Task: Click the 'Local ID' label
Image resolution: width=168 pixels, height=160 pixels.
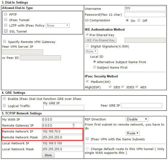Action: (97, 57)
